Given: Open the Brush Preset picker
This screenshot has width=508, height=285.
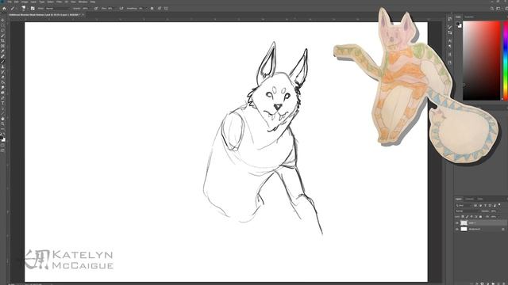Looking at the screenshot, I should (x=24, y=9).
